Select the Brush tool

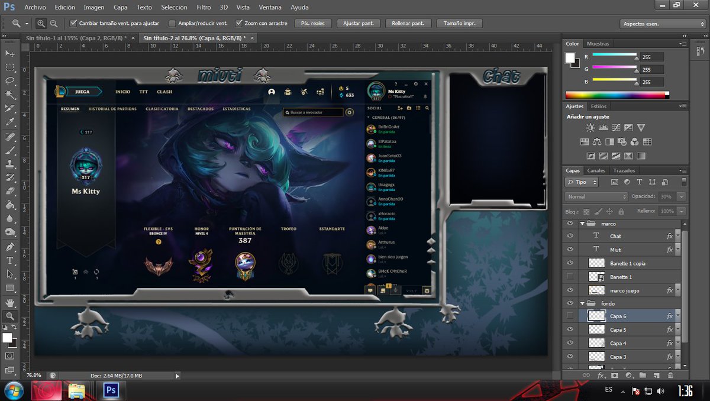click(x=9, y=150)
